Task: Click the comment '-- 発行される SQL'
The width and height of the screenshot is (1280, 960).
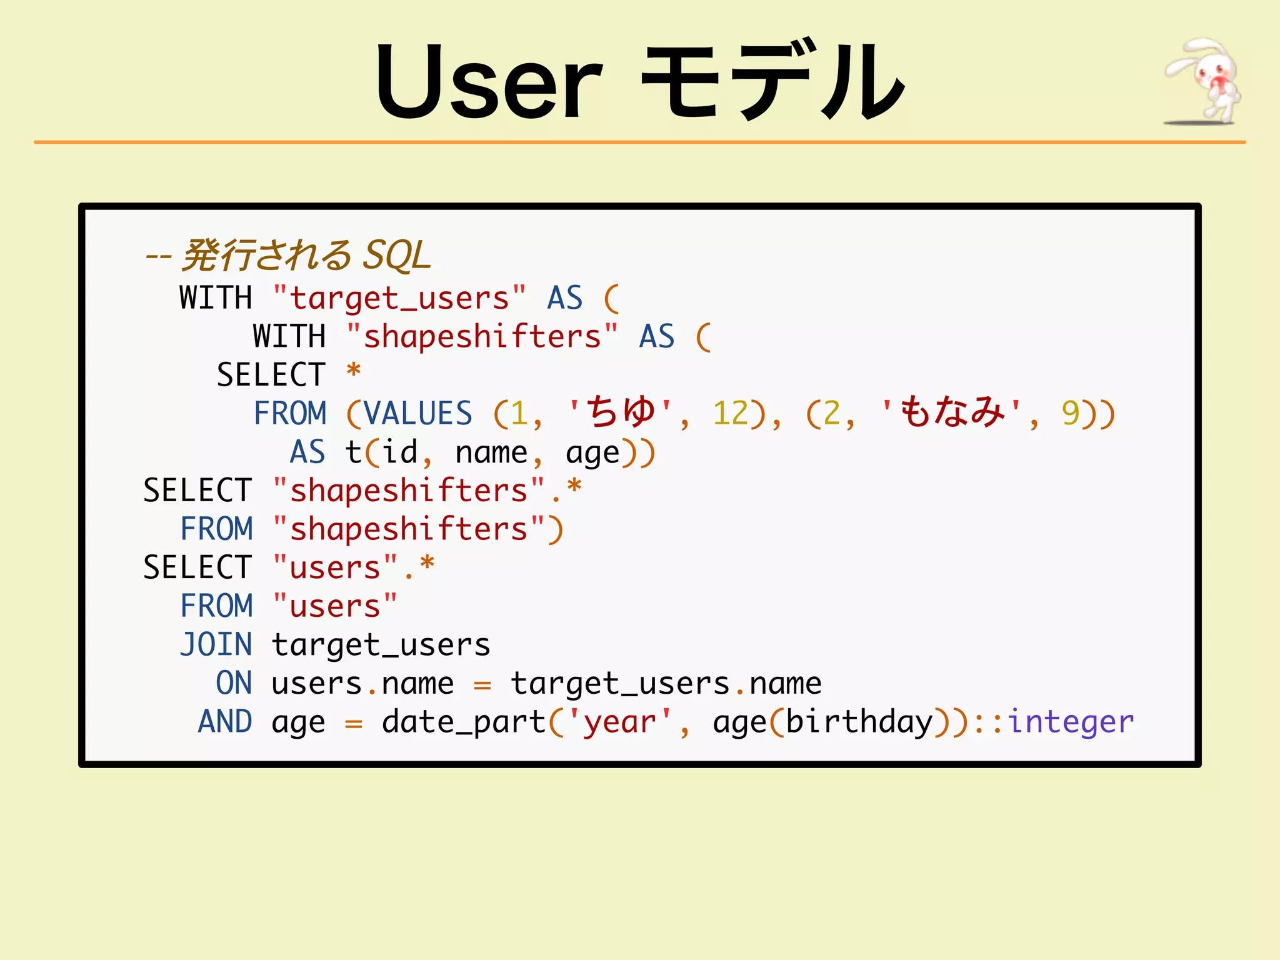Action: [287, 256]
